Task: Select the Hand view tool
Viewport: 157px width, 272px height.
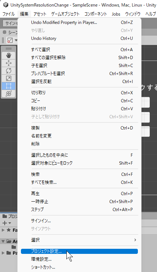Action: [9, 55]
